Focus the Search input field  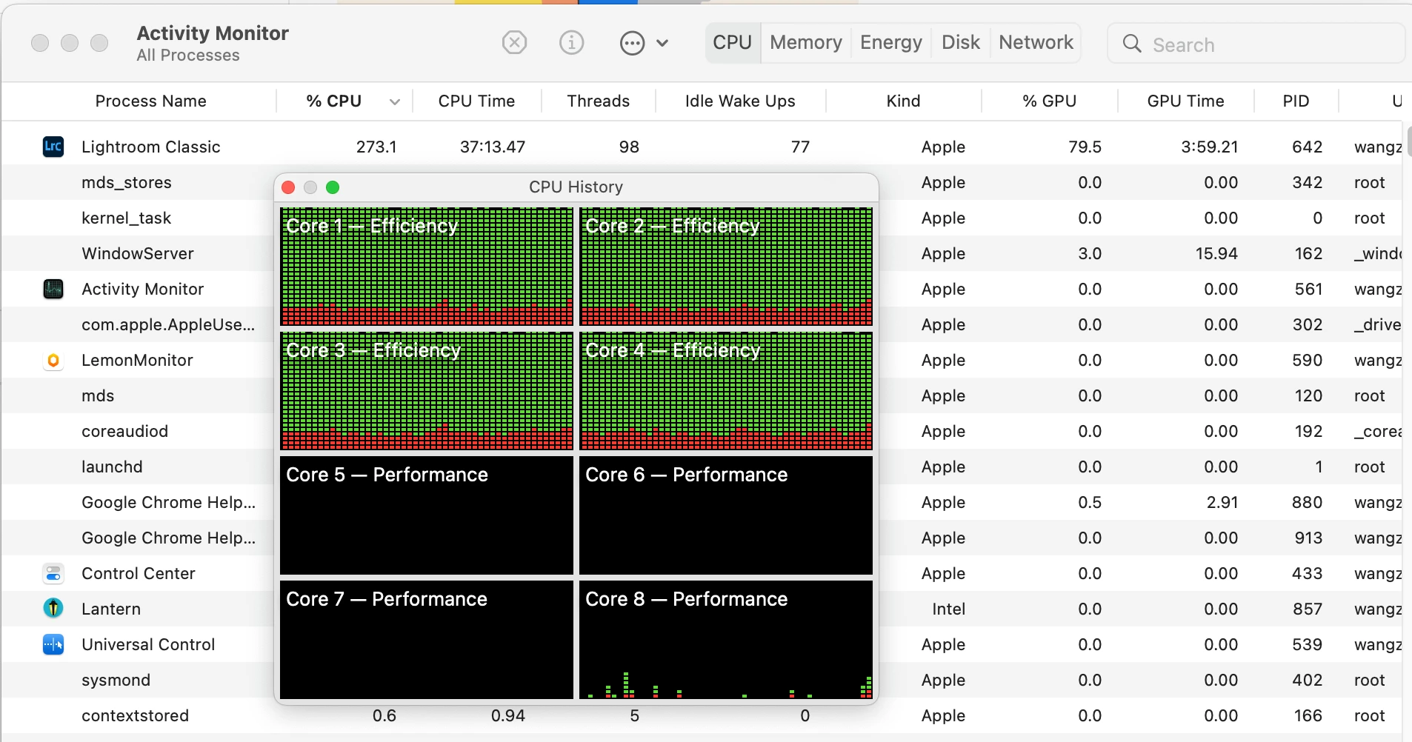(x=1256, y=44)
